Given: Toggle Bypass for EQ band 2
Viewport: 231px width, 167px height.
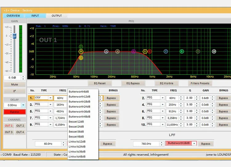Looking at the screenshot, I should click(223, 98).
